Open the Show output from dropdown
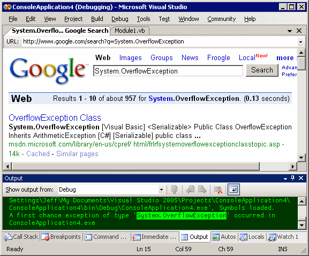 (x=161, y=189)
